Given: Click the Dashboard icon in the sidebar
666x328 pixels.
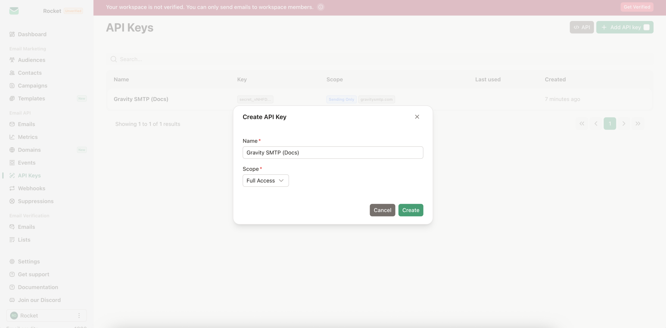Looking at the screenshot, I should click(12, 34).
